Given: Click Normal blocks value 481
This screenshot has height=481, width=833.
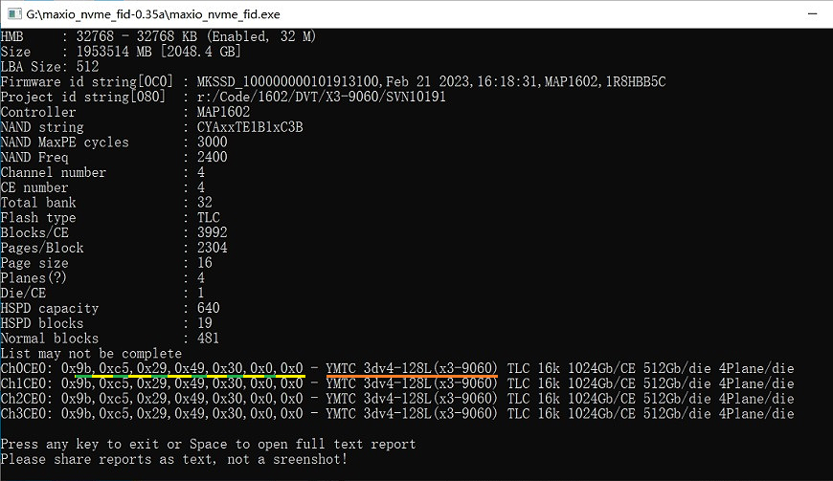Looking at the screenshot, I should click(209, 339).
